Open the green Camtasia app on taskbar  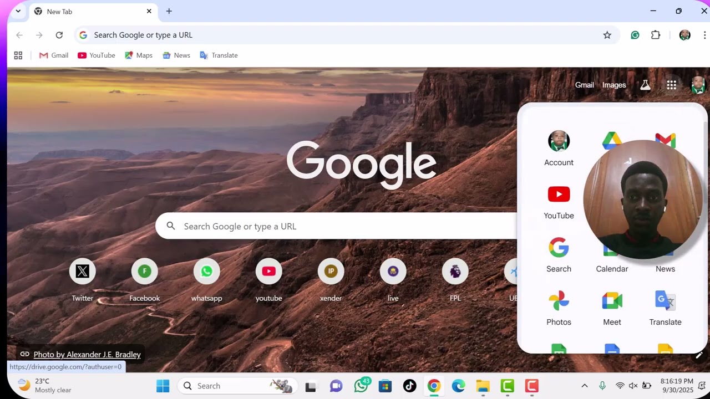(507, 386)
